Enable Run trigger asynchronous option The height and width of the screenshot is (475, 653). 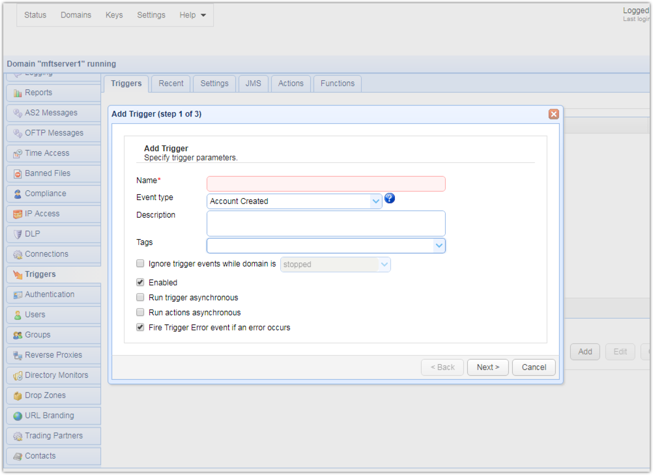[140, 297]
